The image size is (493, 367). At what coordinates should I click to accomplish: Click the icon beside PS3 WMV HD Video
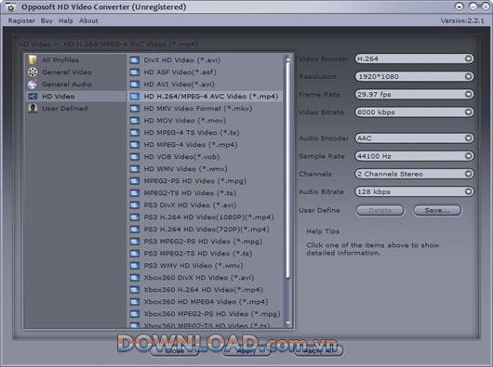[135, 266]
